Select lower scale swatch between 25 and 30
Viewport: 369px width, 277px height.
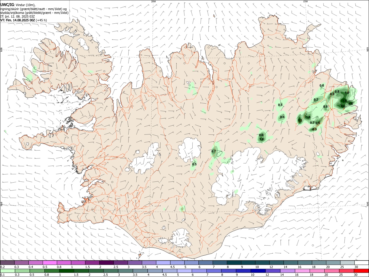click(347, 271)
